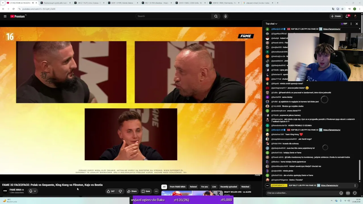Select the From FAME MMA chip
This screenshot has height=204, width=363.
click(178, 187)
